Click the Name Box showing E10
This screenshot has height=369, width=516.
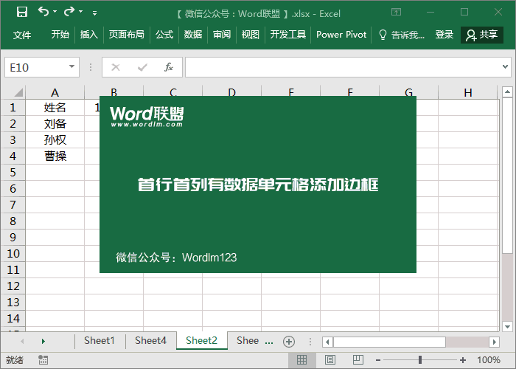point(36,67)
